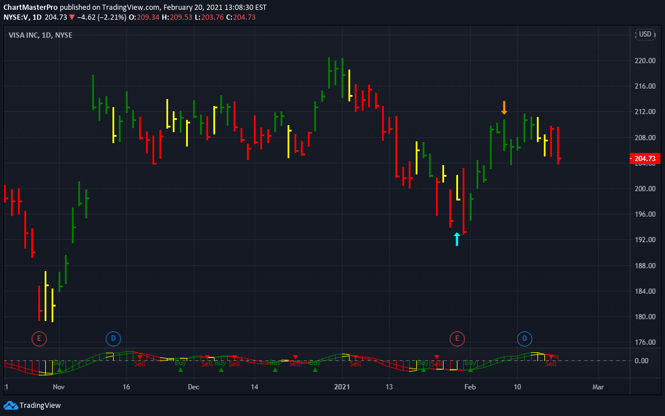Click the 200.00 price axis label
Screen dimensions: 665x416
[x=645, y=188]
